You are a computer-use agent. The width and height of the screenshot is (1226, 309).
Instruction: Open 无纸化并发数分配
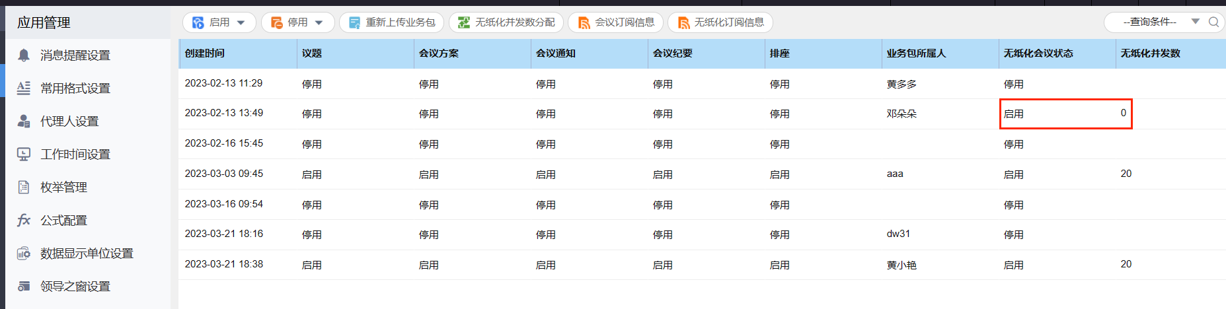pos(506,22)
